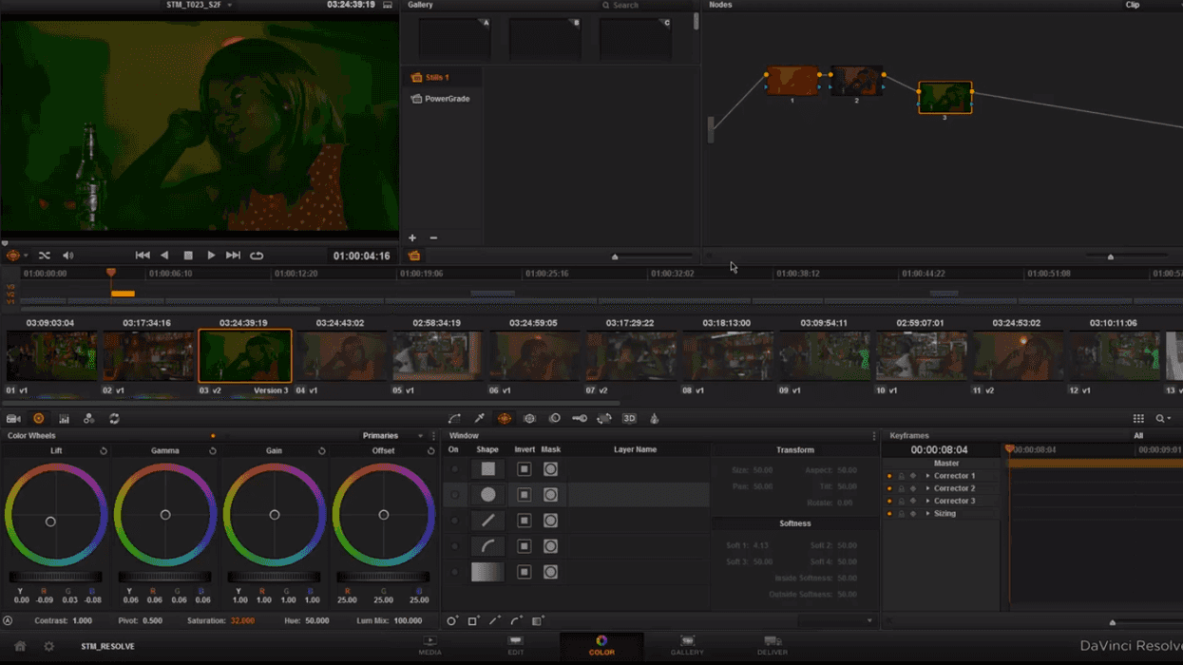Remove album with the minus button
1183x665 pixels.
433,238
